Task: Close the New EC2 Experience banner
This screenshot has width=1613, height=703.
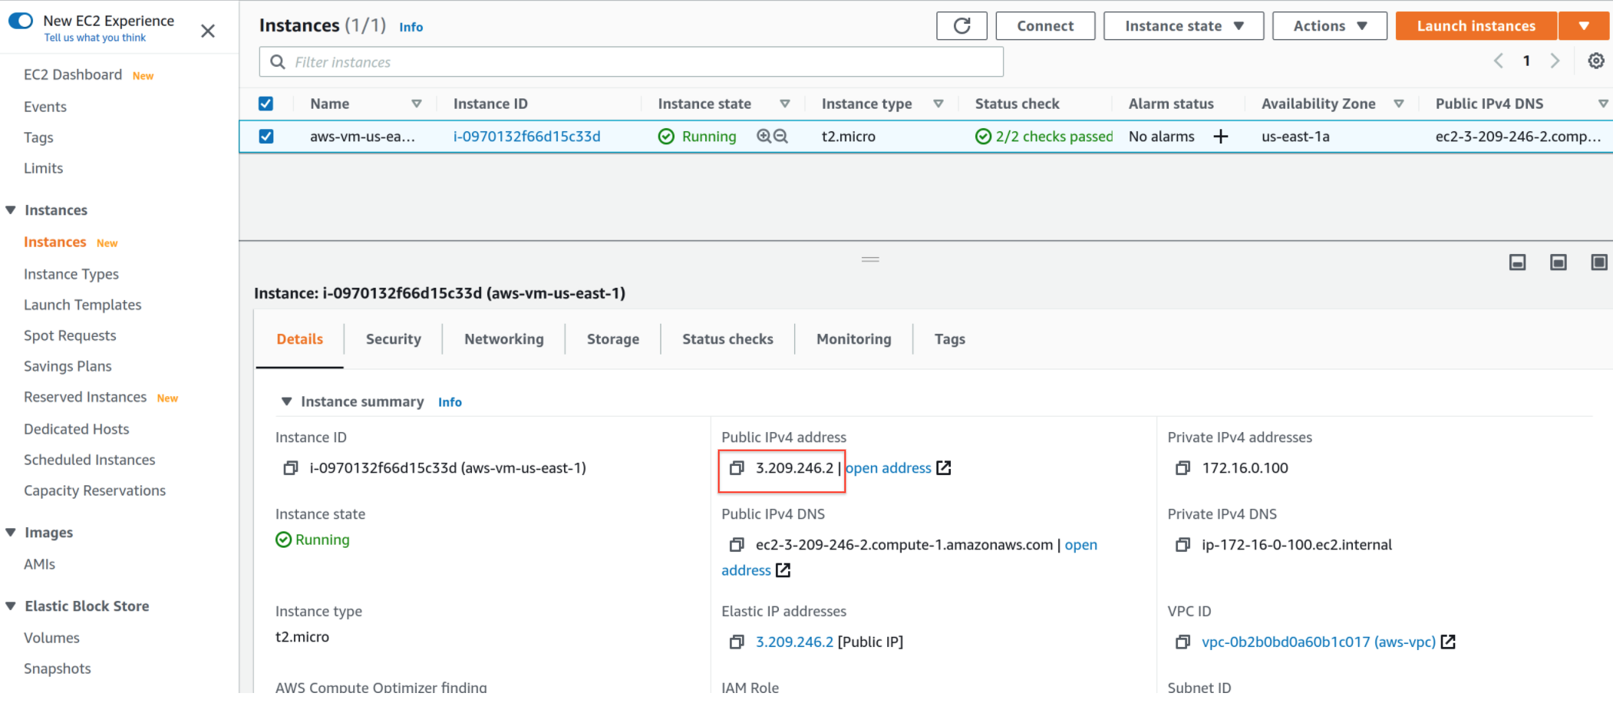Action: coord(207,31)
